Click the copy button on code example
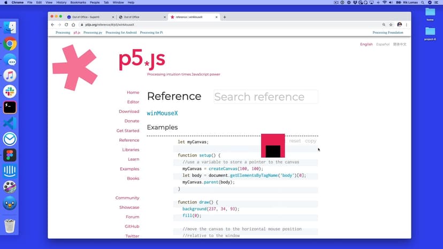 click(x=310, y=141)
